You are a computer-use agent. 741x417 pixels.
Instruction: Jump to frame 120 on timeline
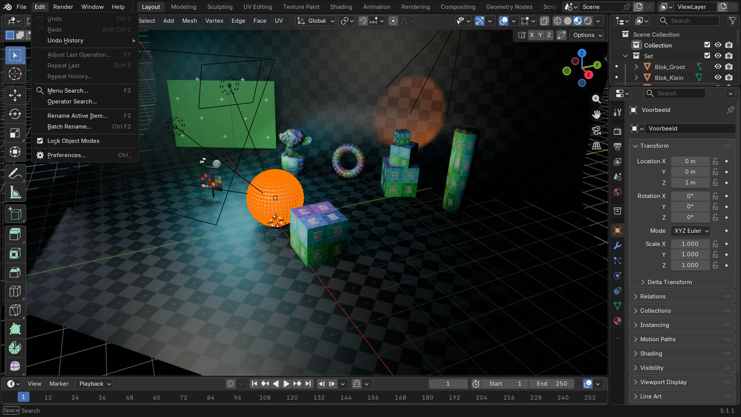(292, 397)
